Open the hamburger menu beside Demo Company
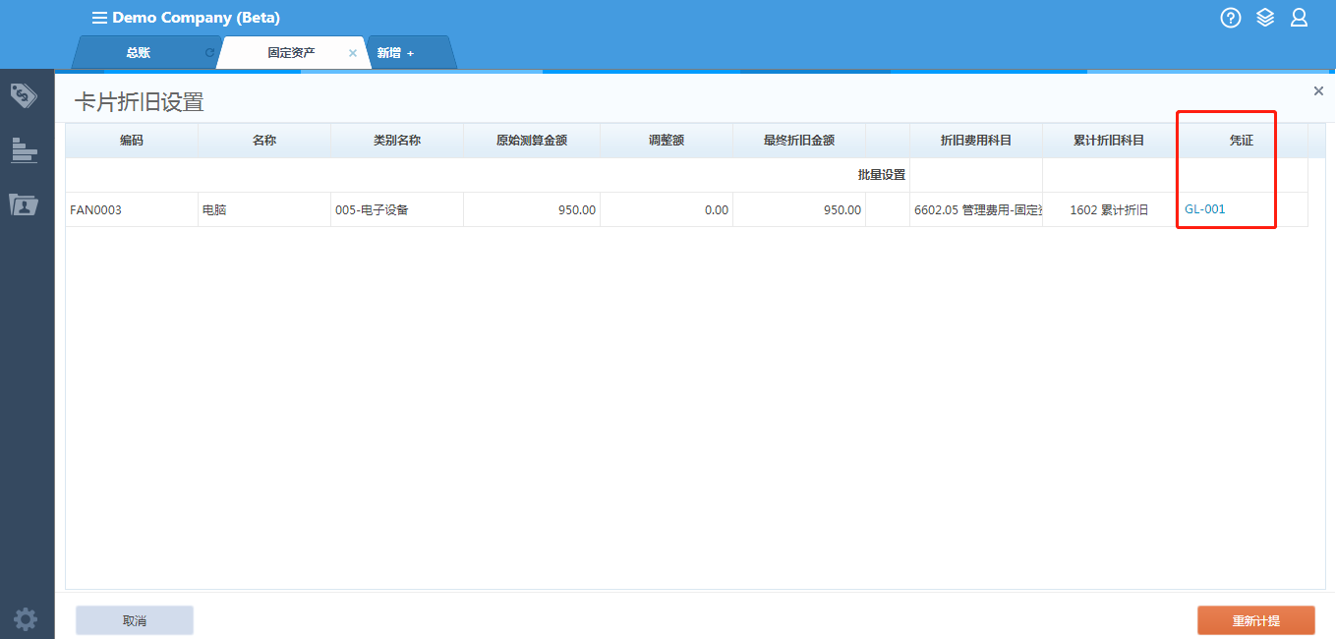Screen dimensions: 1336x639 coord(99,18)
